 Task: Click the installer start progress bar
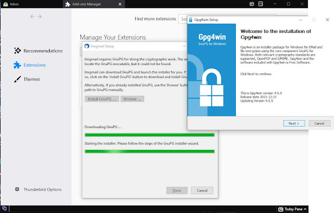point(150,152)
